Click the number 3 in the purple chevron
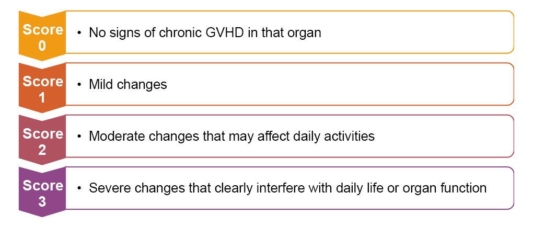The image size is (533, 226). pyautogui.click(x=42, y=202)
